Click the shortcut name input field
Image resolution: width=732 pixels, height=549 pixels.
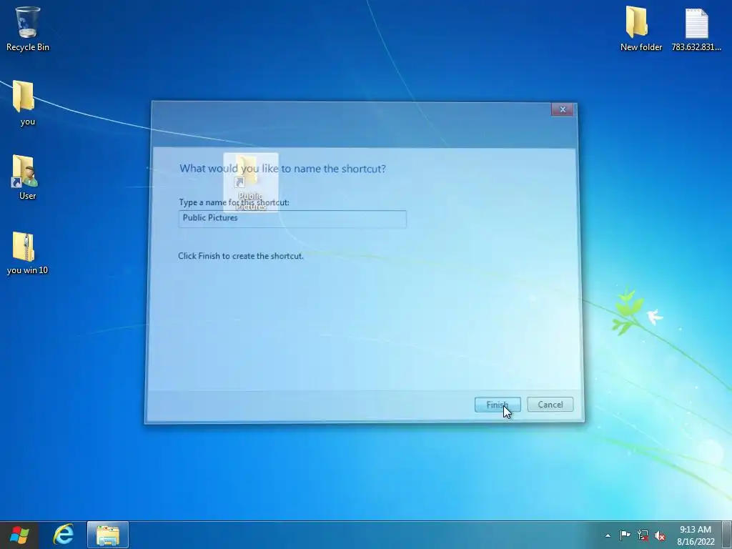(x=292, y=219)
